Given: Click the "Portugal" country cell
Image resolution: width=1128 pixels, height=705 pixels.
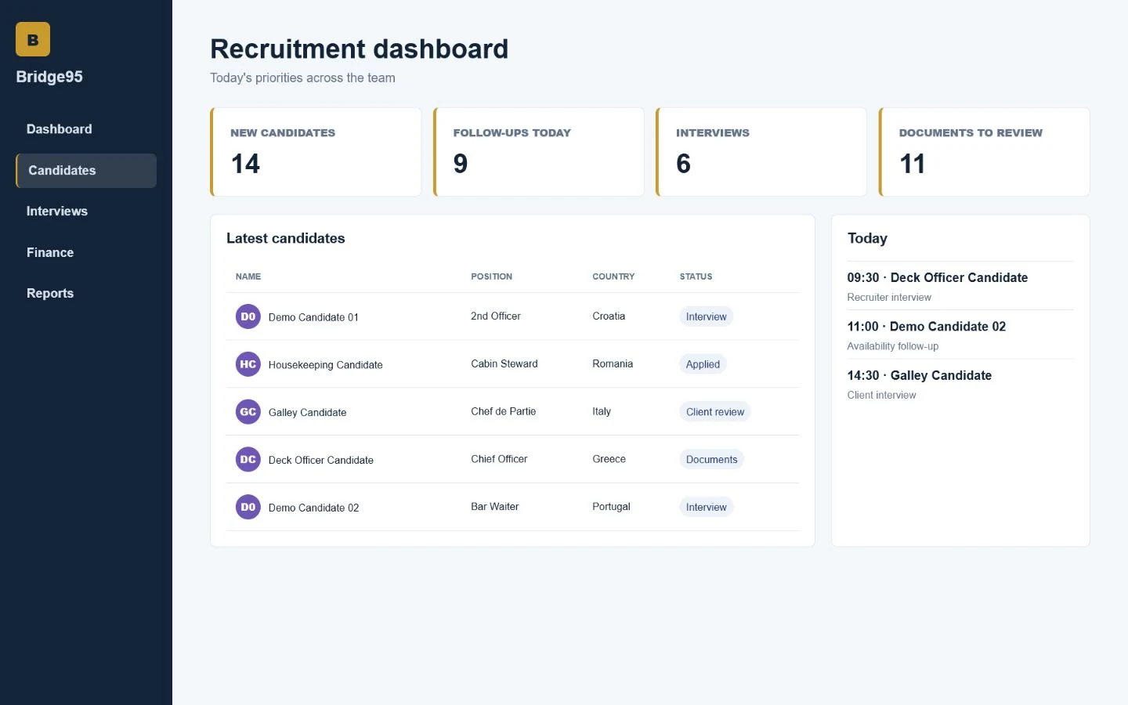Looking at the screenshot, I should tap(612, 507).
